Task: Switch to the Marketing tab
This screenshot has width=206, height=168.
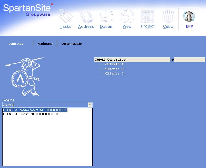Action: tap(45, 44)
